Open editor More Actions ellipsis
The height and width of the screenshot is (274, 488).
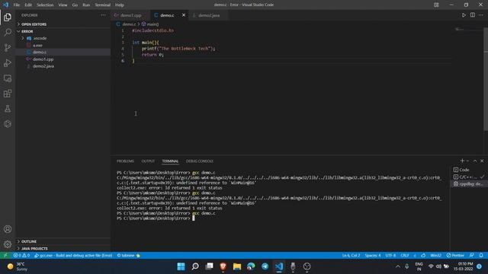[x=481, y=15]
